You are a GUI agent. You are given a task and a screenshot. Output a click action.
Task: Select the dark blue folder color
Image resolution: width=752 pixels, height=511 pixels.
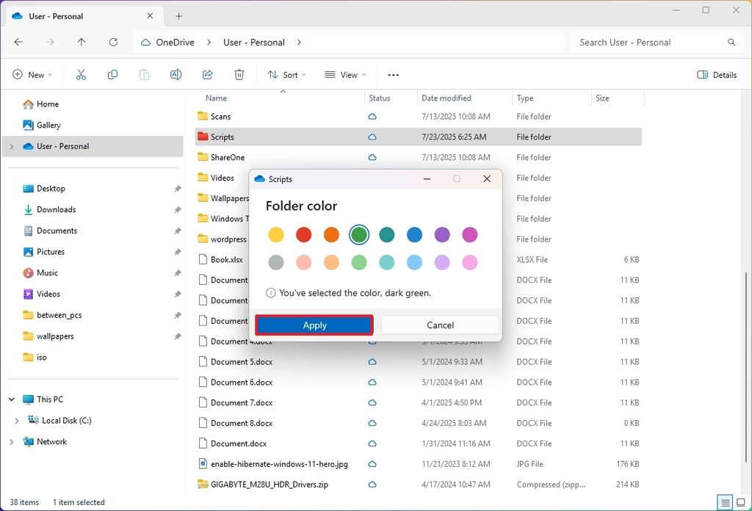point(414,234)
